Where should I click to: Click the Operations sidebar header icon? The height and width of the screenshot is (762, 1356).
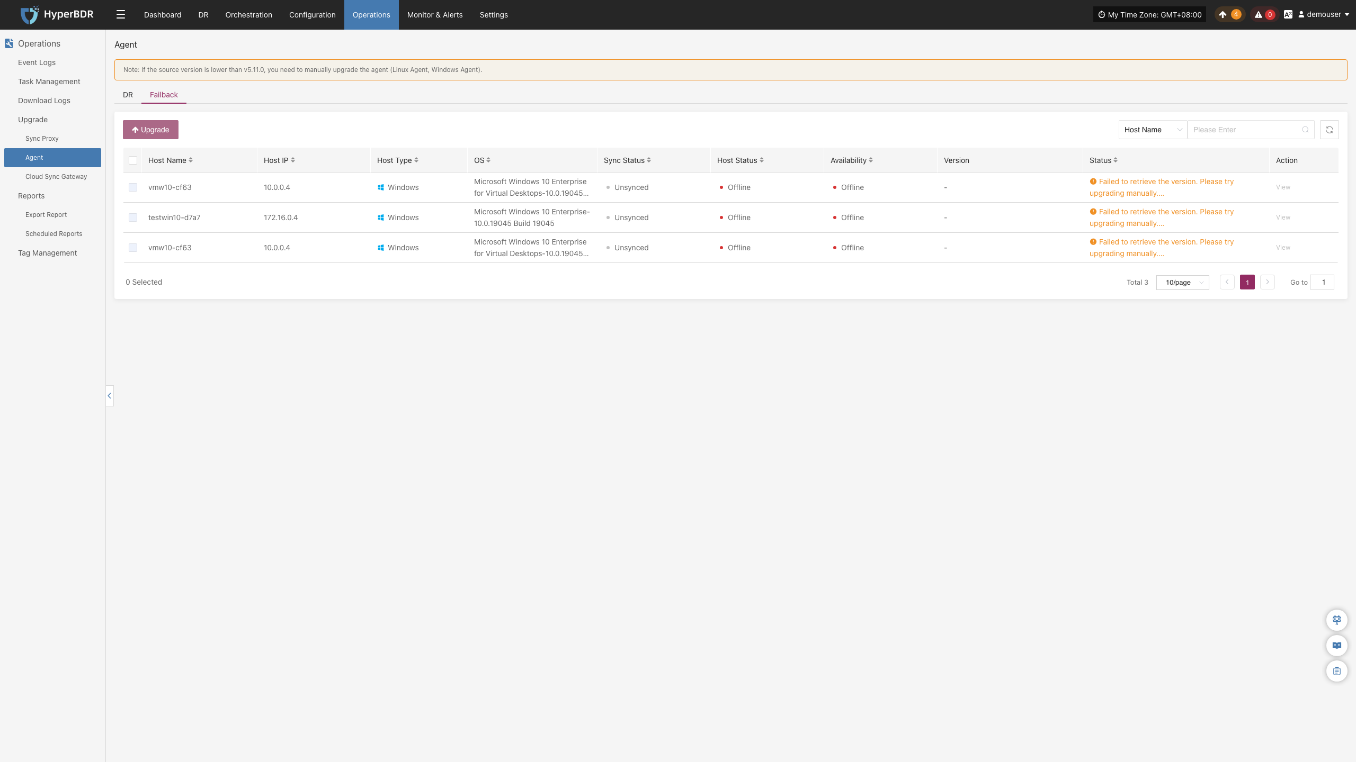click(9, 43)
